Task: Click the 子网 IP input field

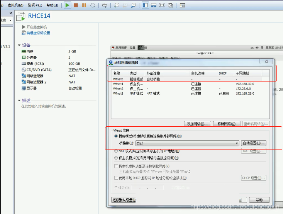Action: (x=147, y=188)
